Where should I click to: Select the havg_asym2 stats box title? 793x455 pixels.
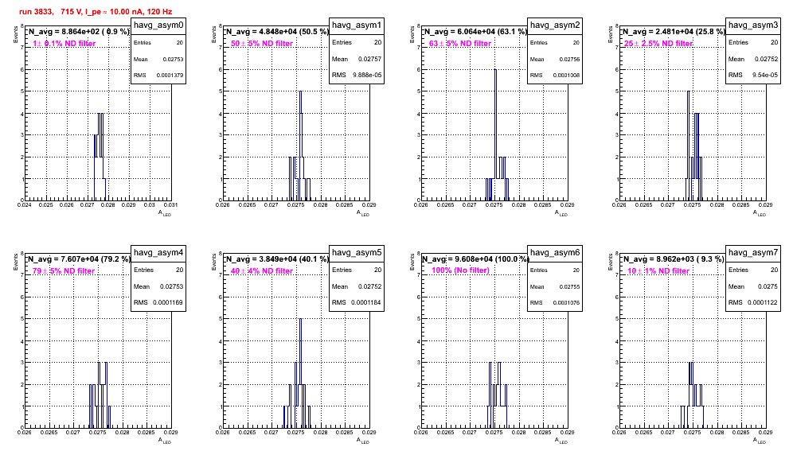click(555, 25)
